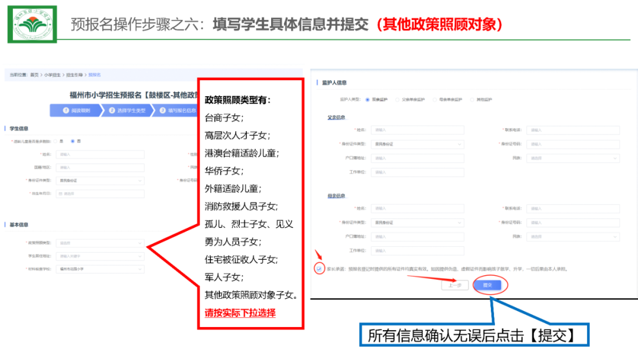The image size is (638, 359).
Task: Select 双亲监护 guardian type radio
Action: [367, 100]
